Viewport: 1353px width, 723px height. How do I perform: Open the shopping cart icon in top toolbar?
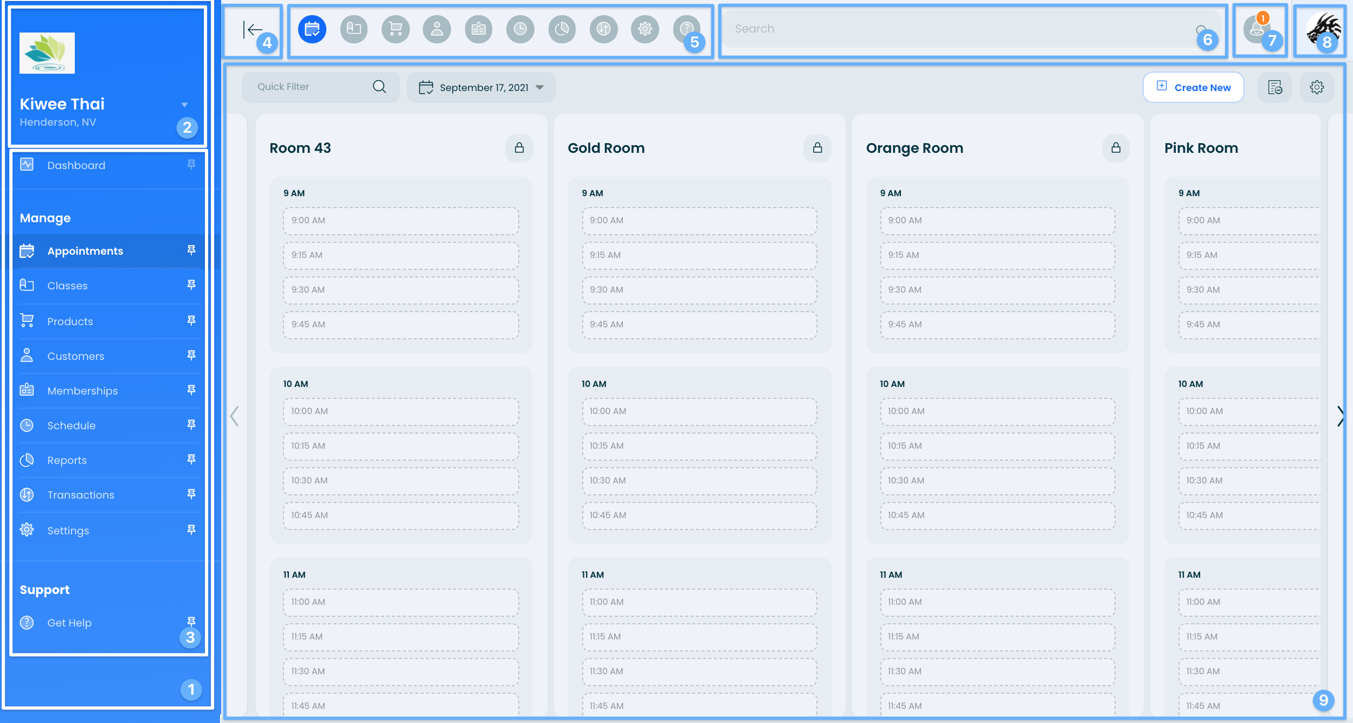click(x=395, y=29)
